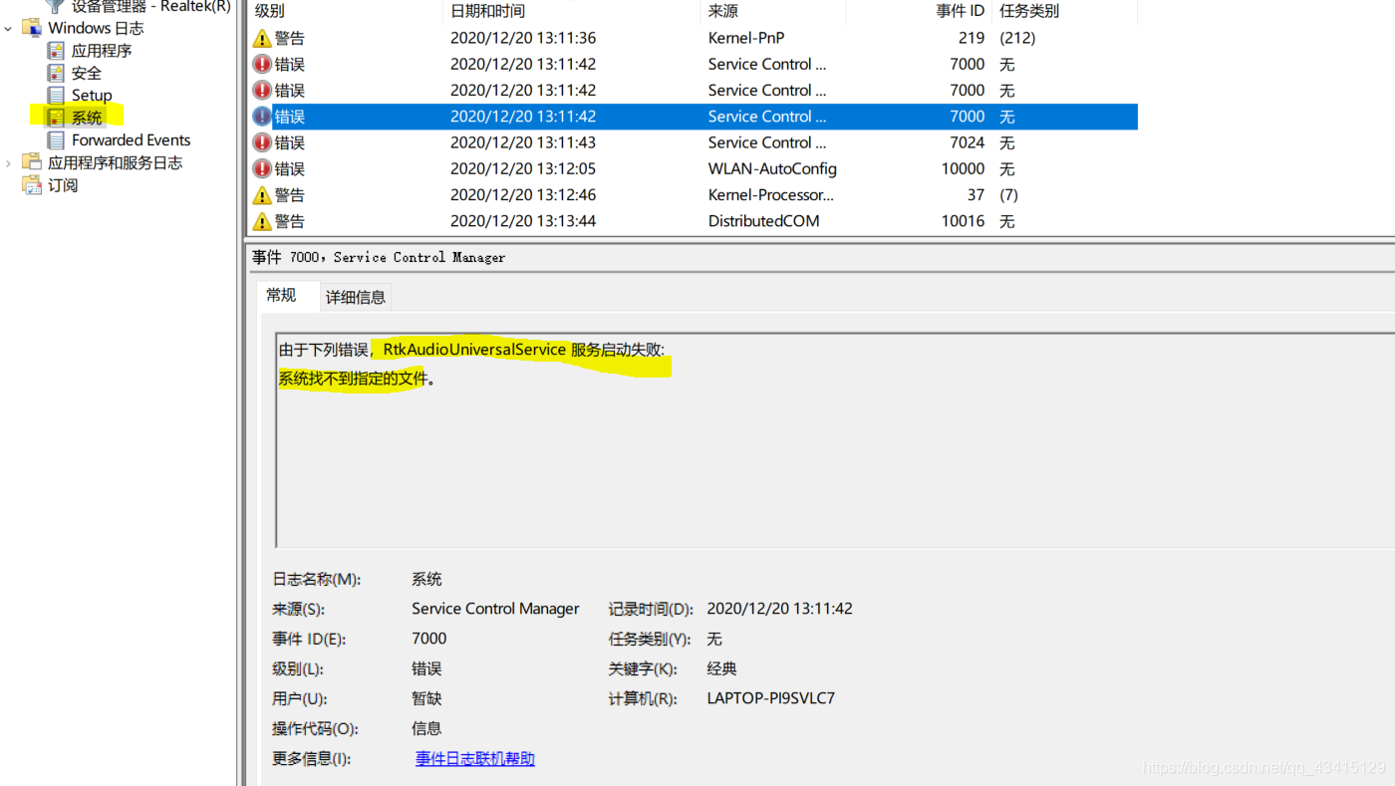The image size is (1395, 786).
Task: Click warning icon of DistributedCOM event
Action: 262,221
